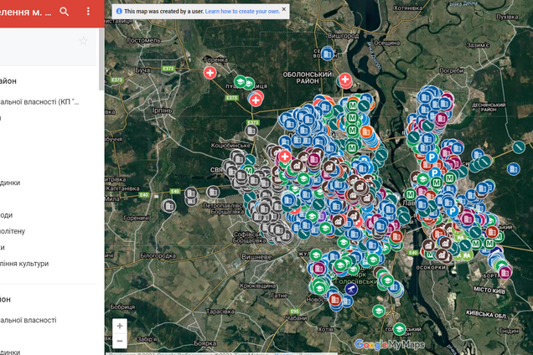Open the search tool in the map header
The height and width of the screenshot is (355, 533).
pos(65,12)
